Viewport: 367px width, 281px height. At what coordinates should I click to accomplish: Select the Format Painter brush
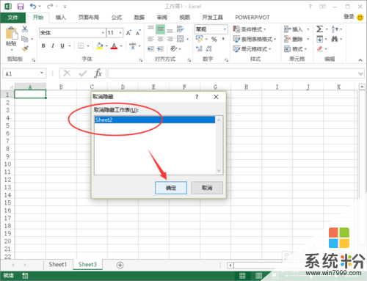coord(25,48)
